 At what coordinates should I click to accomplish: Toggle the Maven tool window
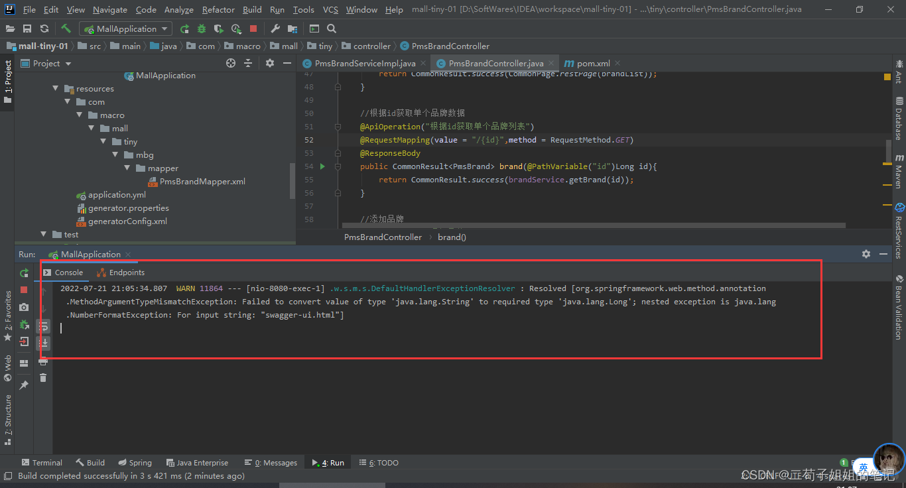(x=899, y=171)
